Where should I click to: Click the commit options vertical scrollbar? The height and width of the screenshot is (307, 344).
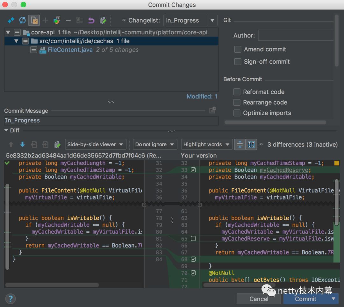[x=337, y=40]
